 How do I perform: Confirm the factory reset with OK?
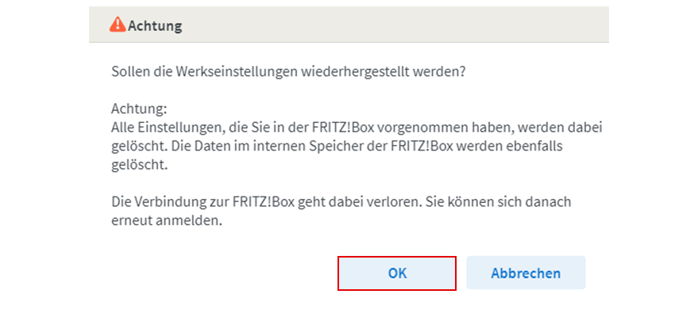(397, 273)
